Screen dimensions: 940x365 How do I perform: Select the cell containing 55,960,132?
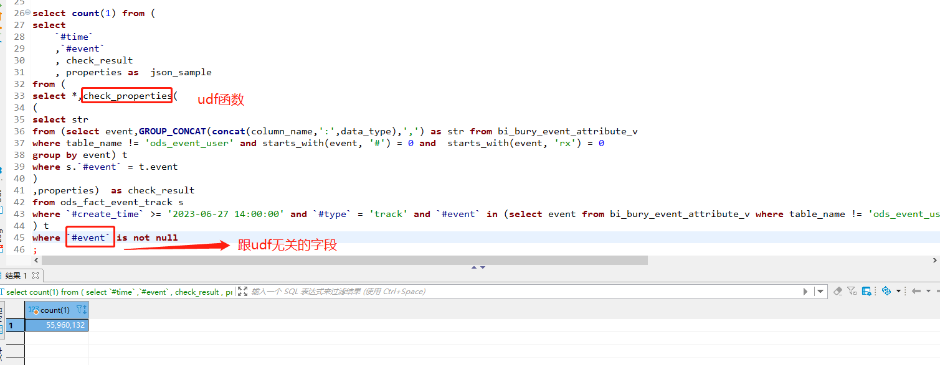click(57, 325)
